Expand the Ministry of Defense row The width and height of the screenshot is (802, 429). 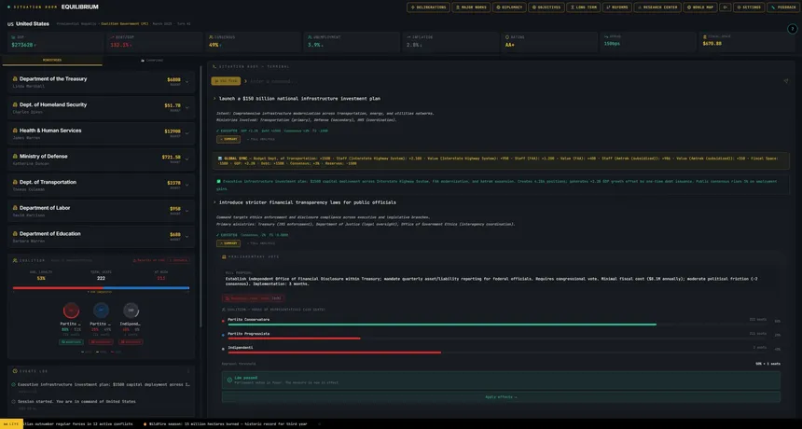click(x=102, y=159)
